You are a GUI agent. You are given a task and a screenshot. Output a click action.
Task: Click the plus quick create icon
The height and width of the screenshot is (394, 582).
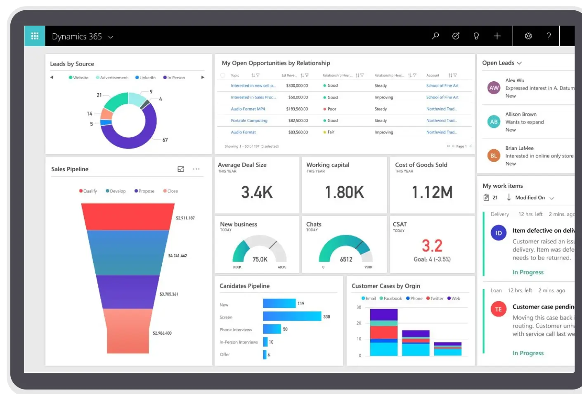497,36
